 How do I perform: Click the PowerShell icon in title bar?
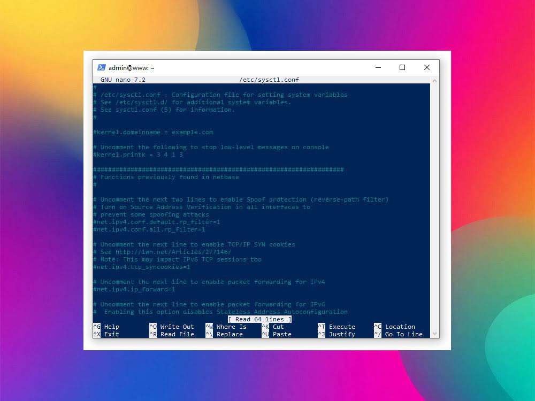pyautogui.click(x=101, y=68)
